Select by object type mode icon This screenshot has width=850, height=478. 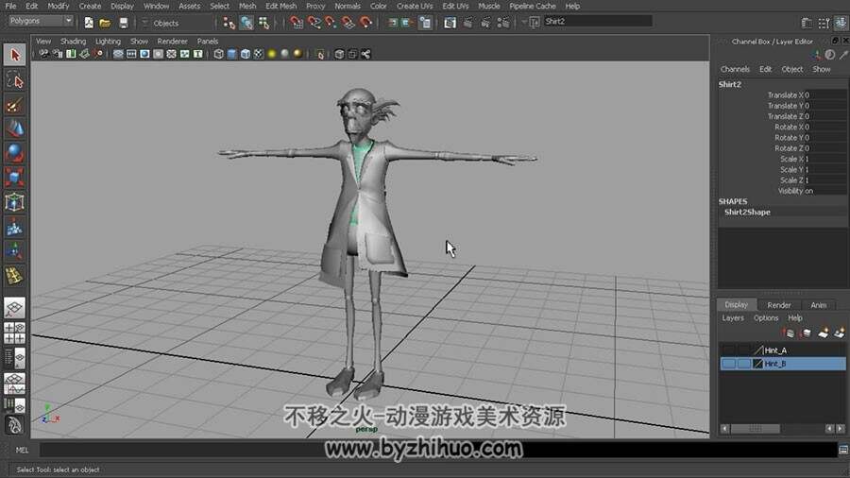click(246, 23)
